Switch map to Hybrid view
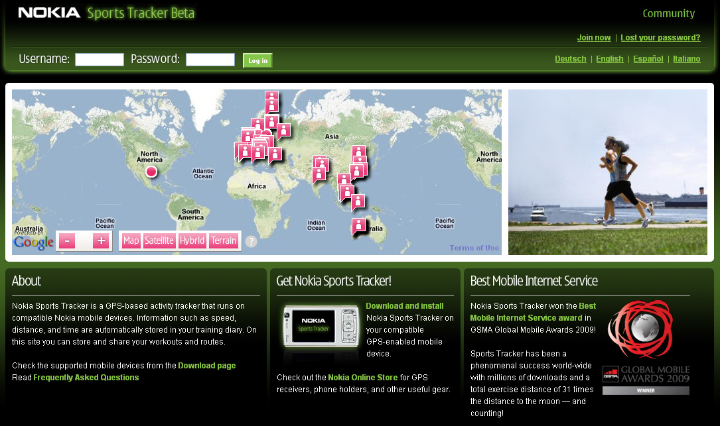 [x=192, y=240]
